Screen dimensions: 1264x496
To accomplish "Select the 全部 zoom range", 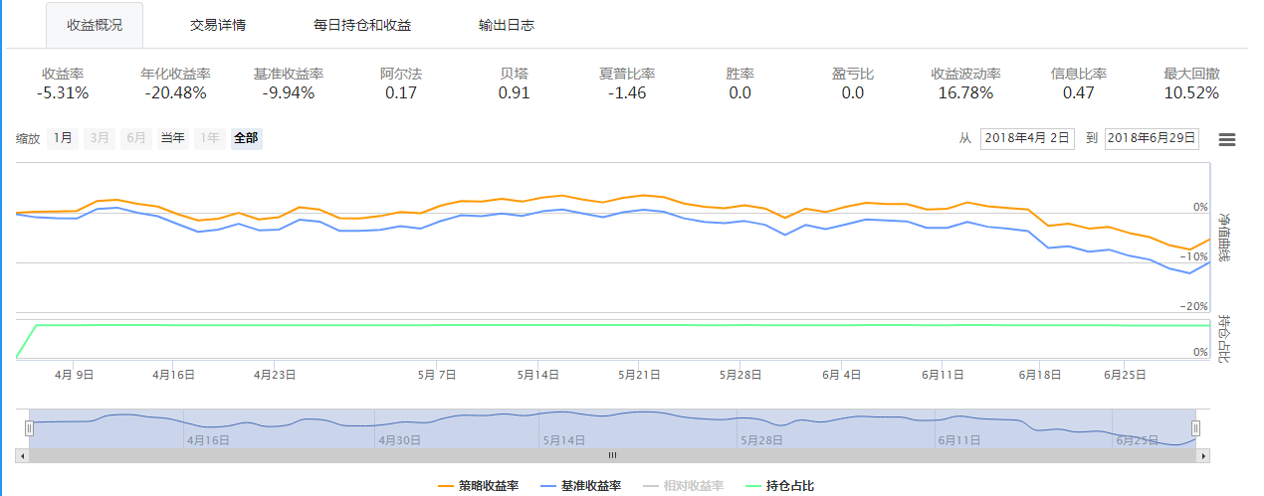I will (x=246, y=138).
